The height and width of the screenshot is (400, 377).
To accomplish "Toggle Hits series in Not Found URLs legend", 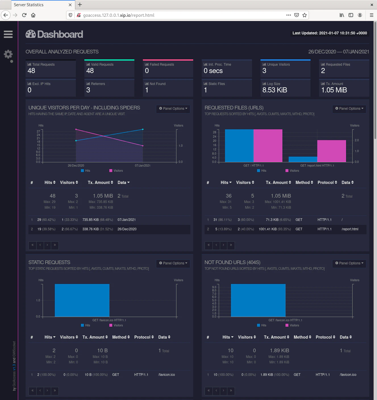I will tap(262, 325).
